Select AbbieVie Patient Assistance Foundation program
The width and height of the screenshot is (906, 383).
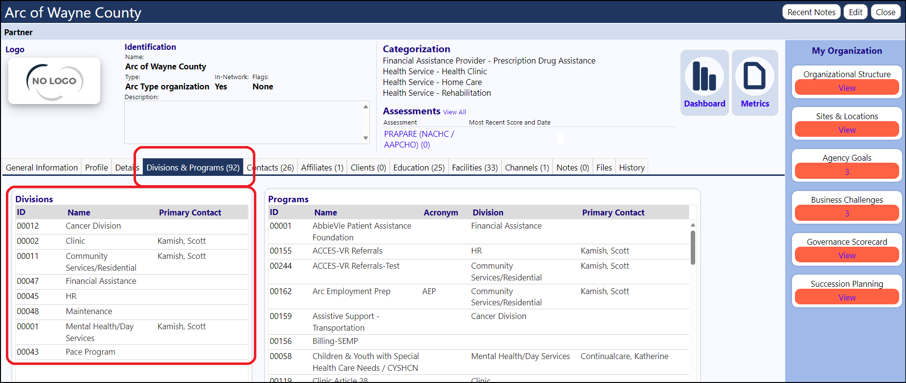pos(479,232)
